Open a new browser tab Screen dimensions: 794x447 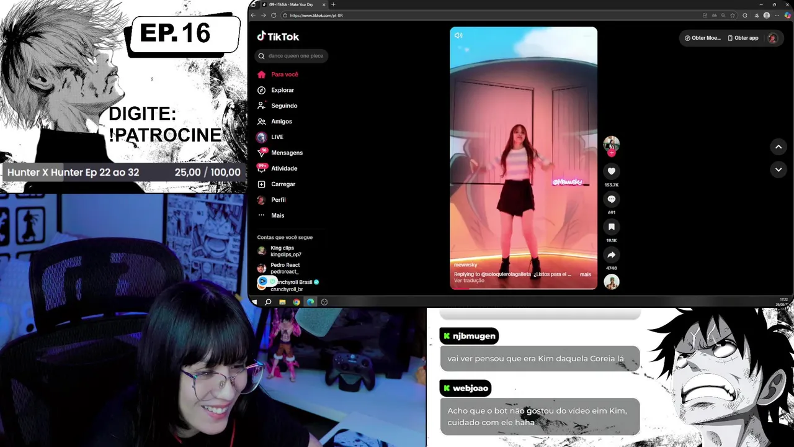pos(333,4)
